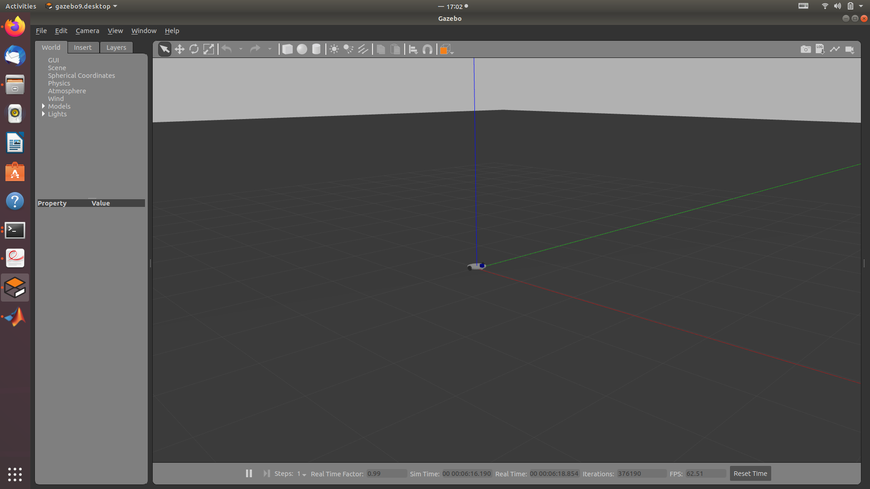The image size is (870, 489).
Task: Select the Rotate mode tool
Action: tap(194, 49)
